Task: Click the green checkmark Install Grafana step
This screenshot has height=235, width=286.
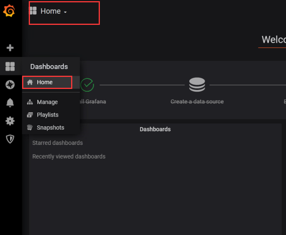Action: pyautogui.click(x=87, y=85)
